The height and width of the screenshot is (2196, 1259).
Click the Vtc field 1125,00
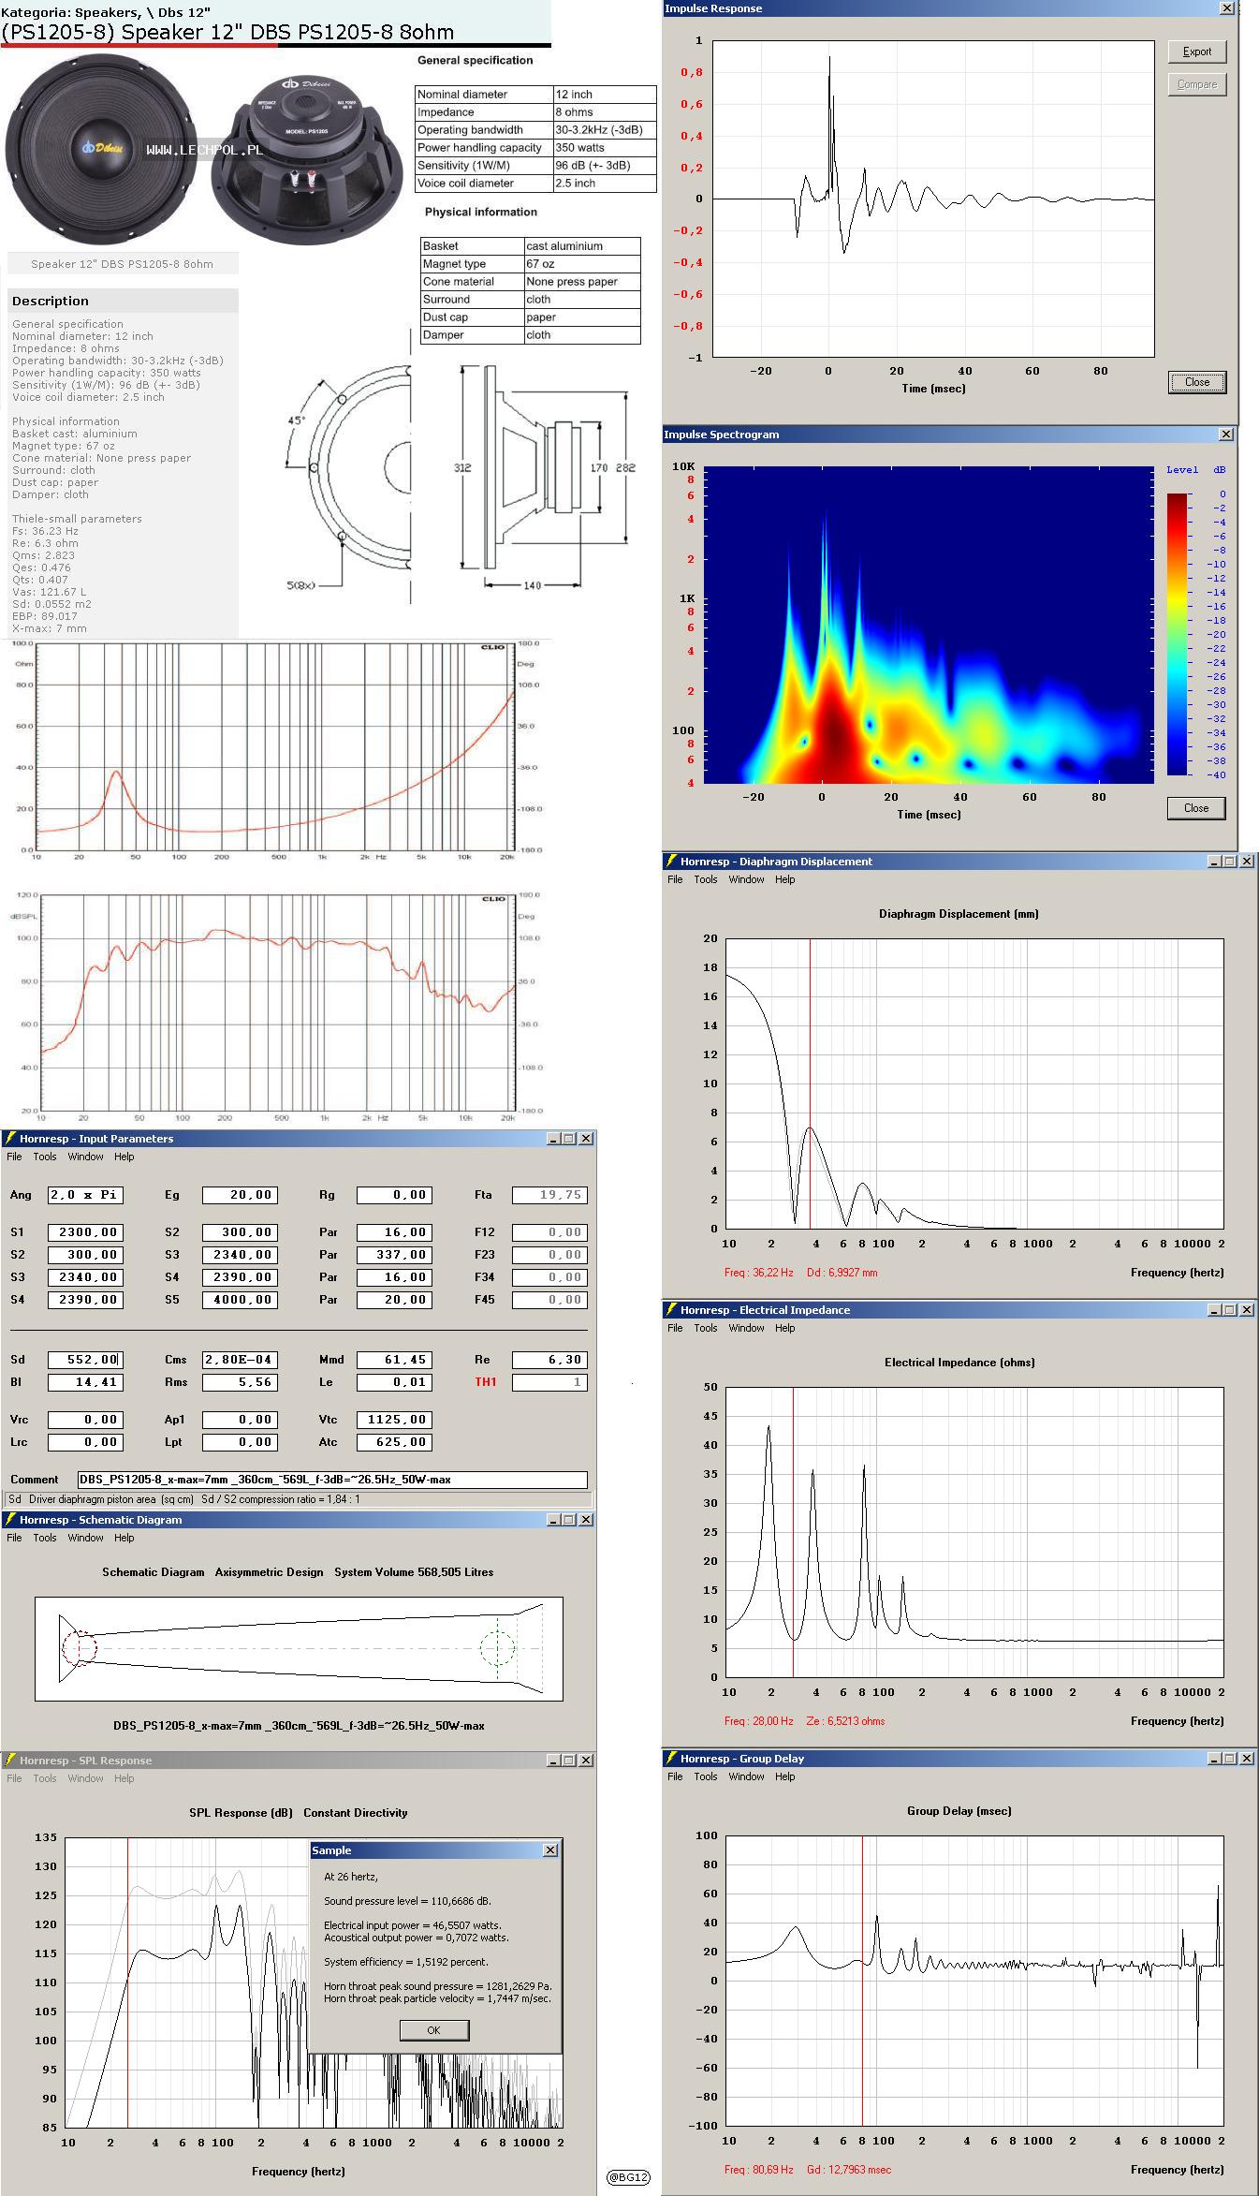(x=394, y=1420)
